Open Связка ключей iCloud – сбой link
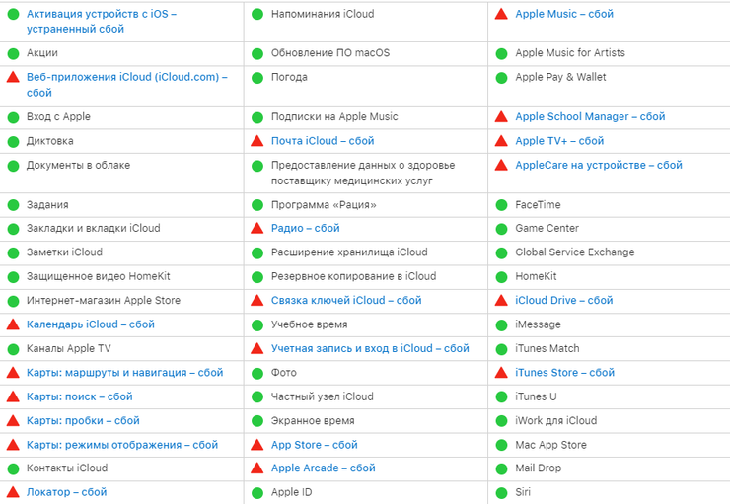This screenshot has width=730, height=504. click(x=346, y=301)
